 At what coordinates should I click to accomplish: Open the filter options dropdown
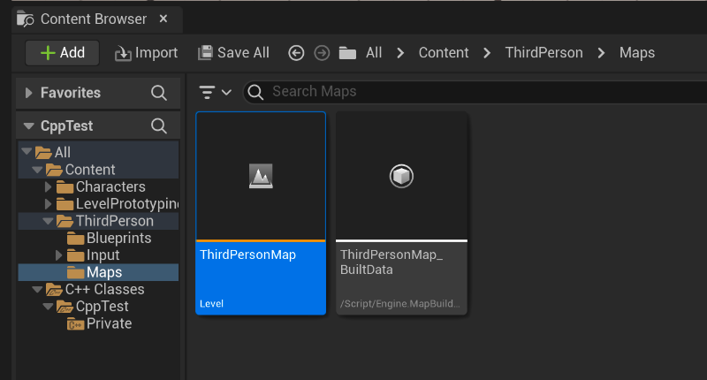coord(215,92)
